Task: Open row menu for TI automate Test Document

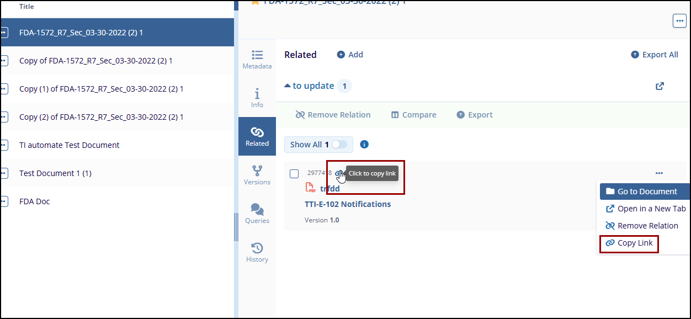Action: pos(3,145)
